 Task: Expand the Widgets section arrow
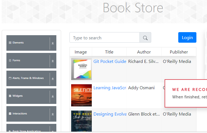click(53, 96)
